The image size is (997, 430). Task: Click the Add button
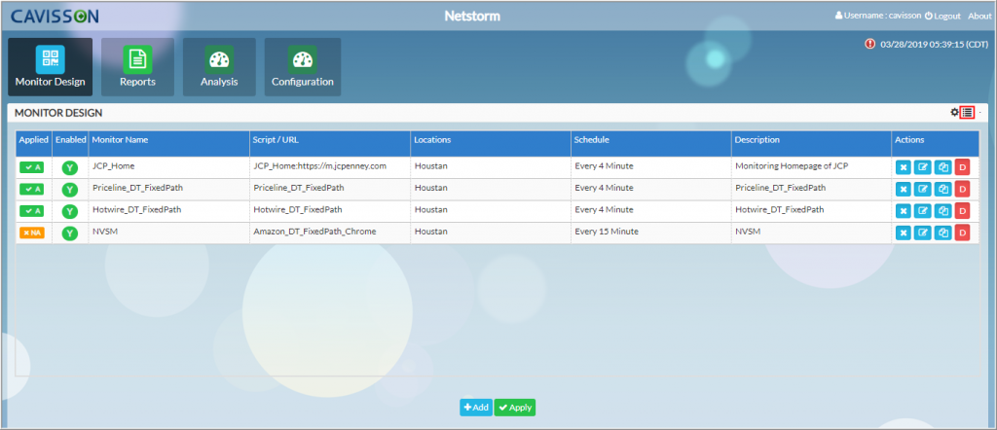click(475, 407)
